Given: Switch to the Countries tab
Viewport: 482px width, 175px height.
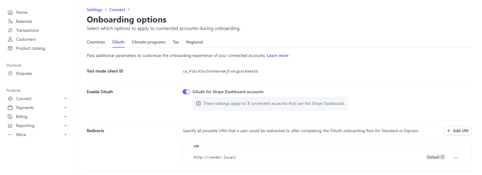Looking at the screenshot, I should click(96, 42).
